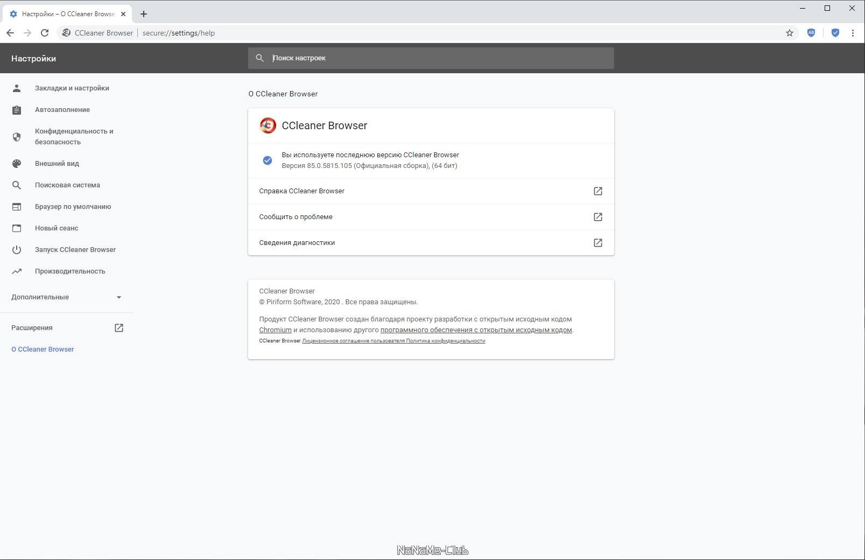
Task: Open Справка CCleaner Browser row
Action: (x=431, y=191)
